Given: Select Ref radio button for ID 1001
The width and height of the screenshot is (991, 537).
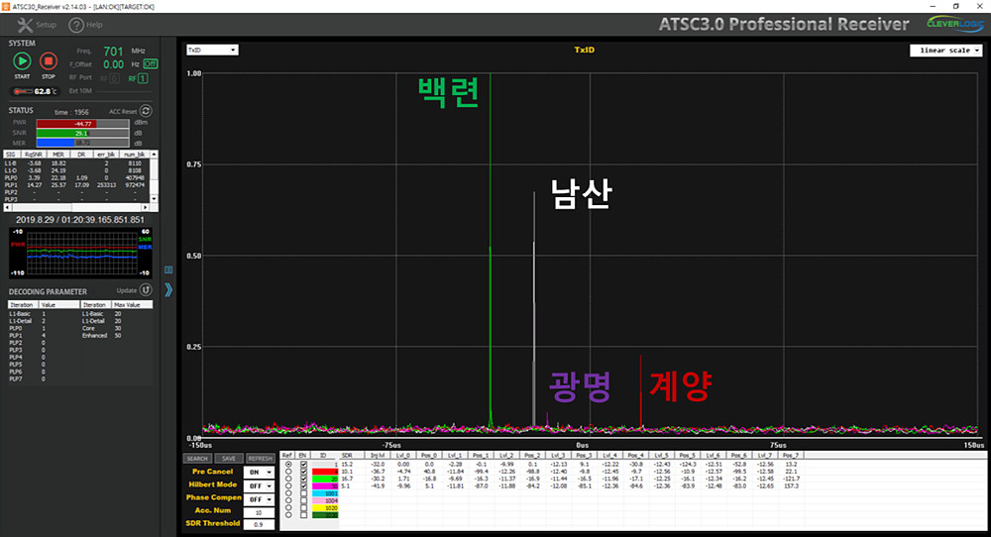Looking at the screenshot, I should point(288,493).
